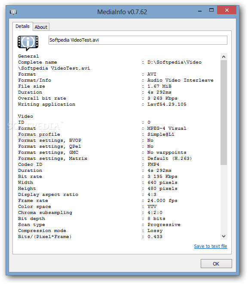Click the '\Softpedia VideoTest.avi' path line
This screenshot has width=248, height=284.
click(x=54, y=68)
